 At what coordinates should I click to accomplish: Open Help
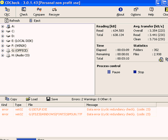tap(151, 12)
